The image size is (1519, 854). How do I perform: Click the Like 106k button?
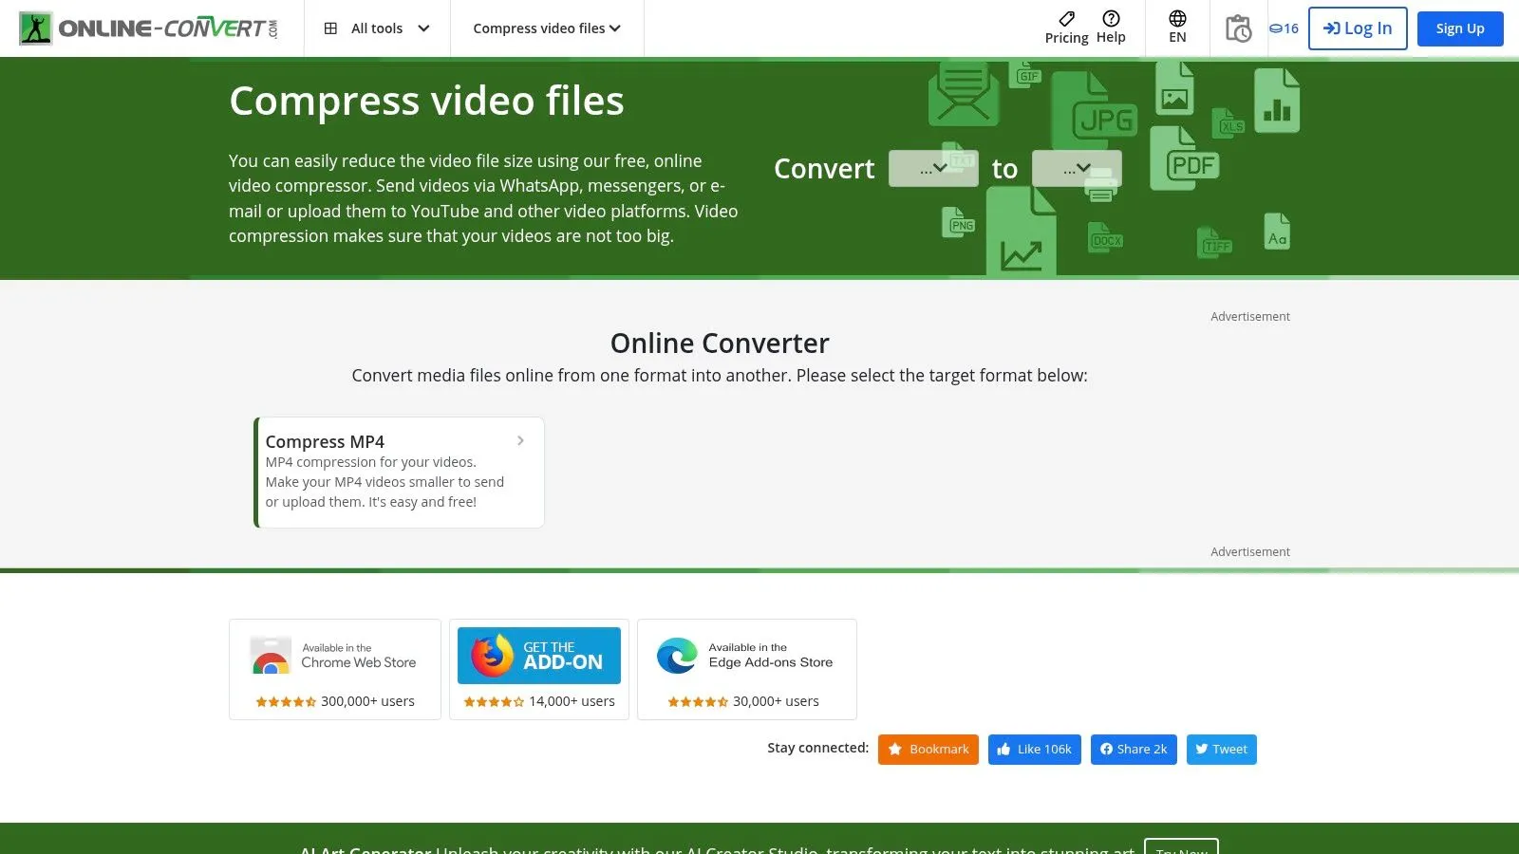coord(1034,749)
